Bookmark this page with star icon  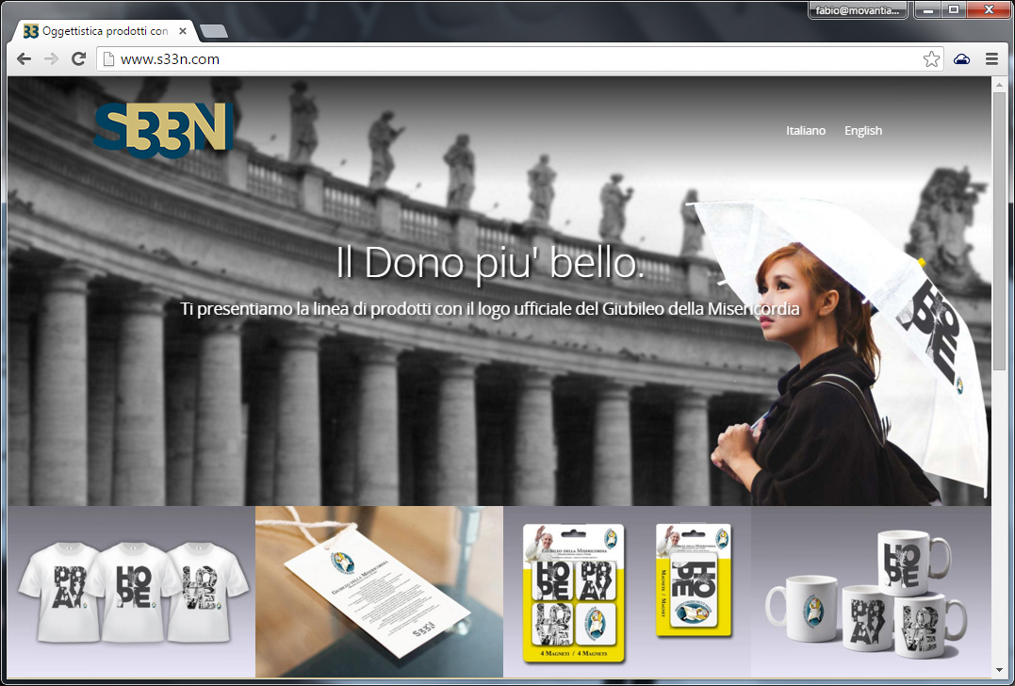pyautogui.click(x=931, y=59)
